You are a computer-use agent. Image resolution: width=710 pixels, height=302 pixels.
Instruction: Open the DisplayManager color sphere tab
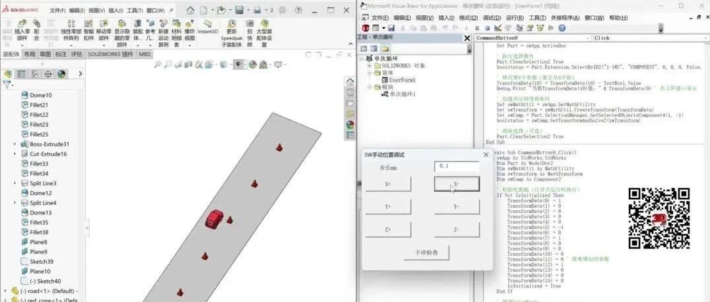61,74
